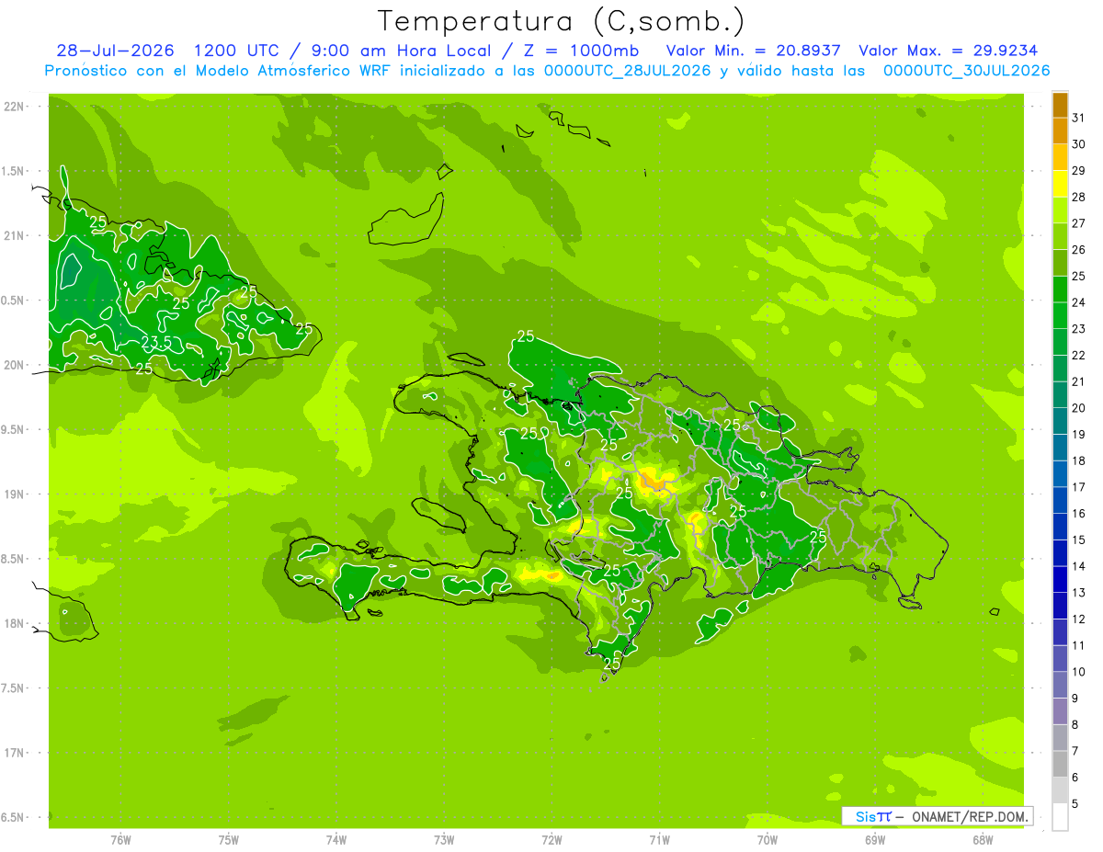Click the '15' colorbar scale label
Screen dimensions: 1103x852
[1079, 540]
